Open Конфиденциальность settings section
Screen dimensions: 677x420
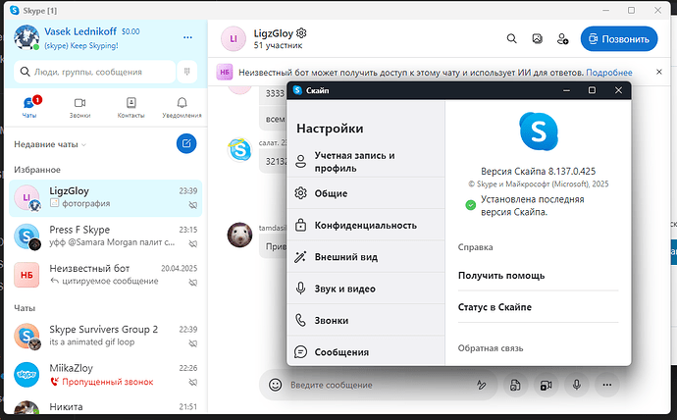[365, 225]
